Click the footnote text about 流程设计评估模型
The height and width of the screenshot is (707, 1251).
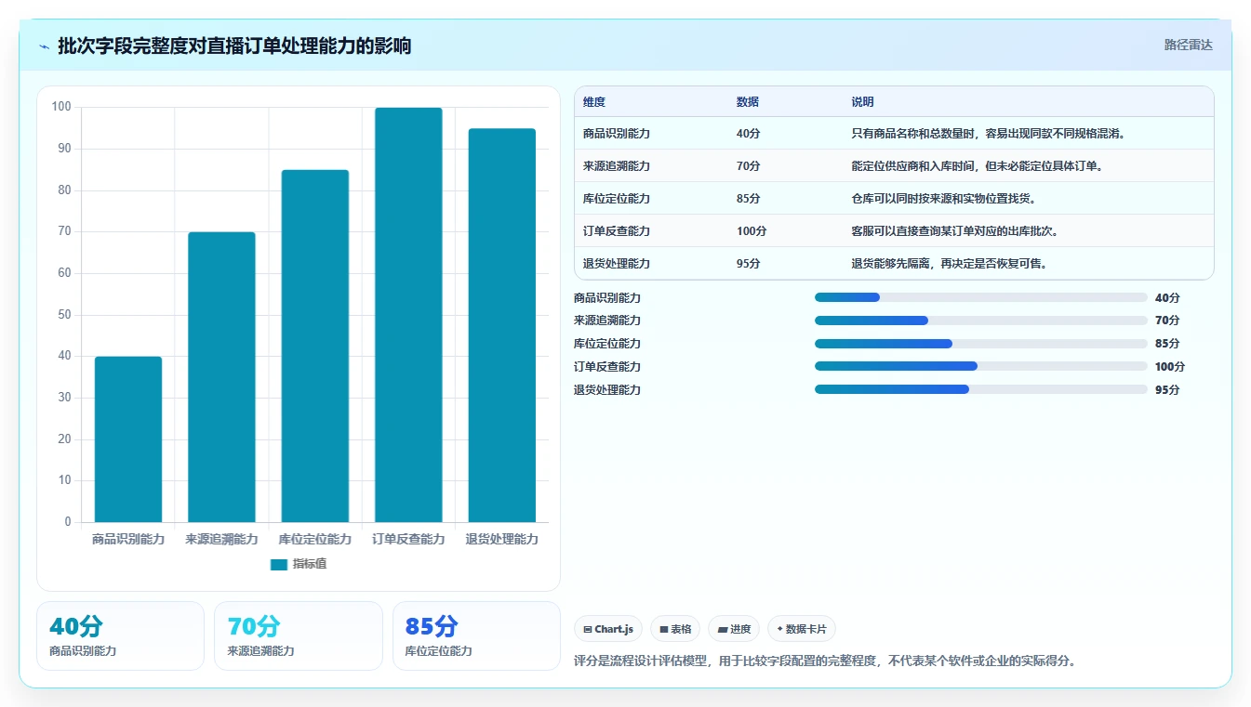[x=825, y=661]
